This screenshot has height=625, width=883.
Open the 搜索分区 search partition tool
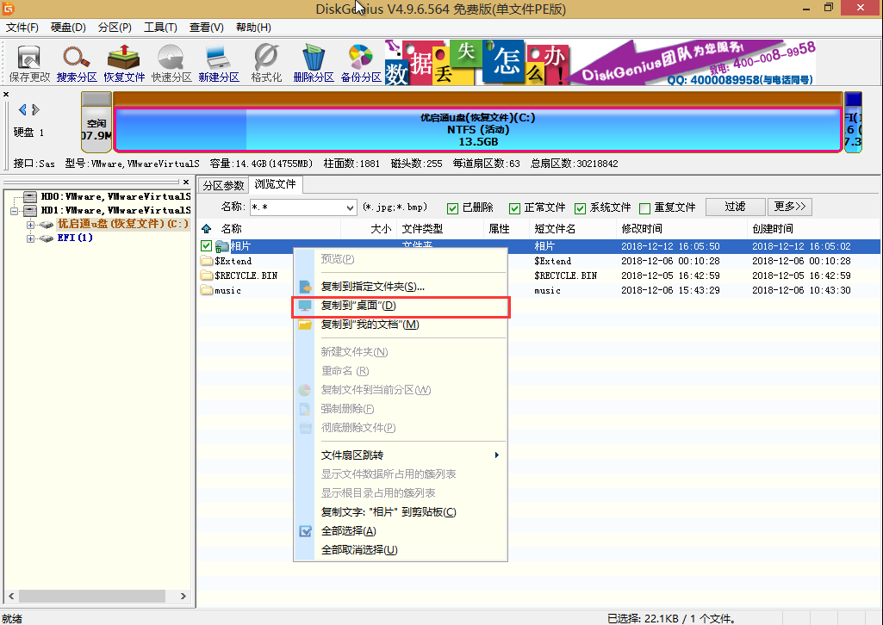pyautogui.click(x=77, y=63)
